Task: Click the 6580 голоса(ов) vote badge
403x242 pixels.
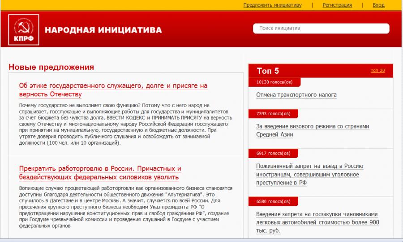Action: click(x=273, y=201)
